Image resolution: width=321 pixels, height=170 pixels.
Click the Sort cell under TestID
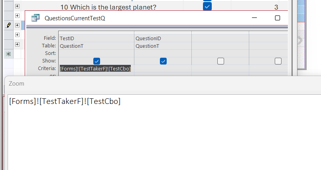pyautogui.click(x=96, y=53)
